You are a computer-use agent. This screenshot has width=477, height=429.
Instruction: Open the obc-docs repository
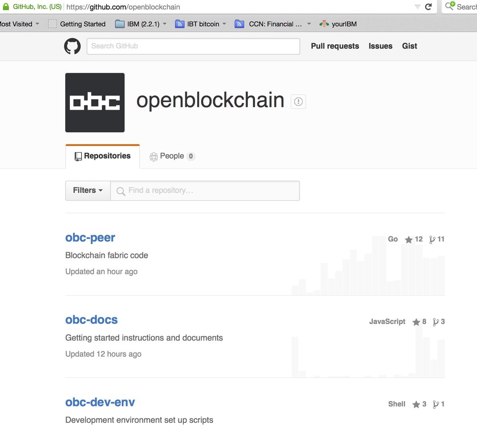91,320
